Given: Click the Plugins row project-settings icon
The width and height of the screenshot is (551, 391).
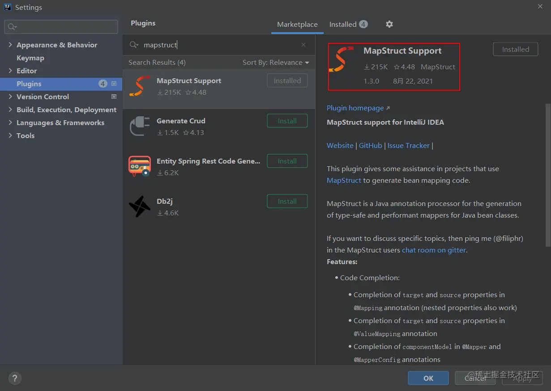Looking at the screenshot, I should [x=114, y=84].
